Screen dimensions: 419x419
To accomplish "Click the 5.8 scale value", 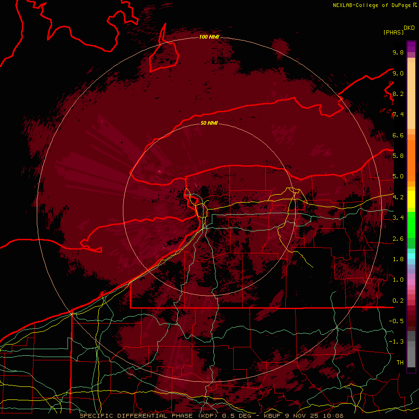I will coord(398,156).
